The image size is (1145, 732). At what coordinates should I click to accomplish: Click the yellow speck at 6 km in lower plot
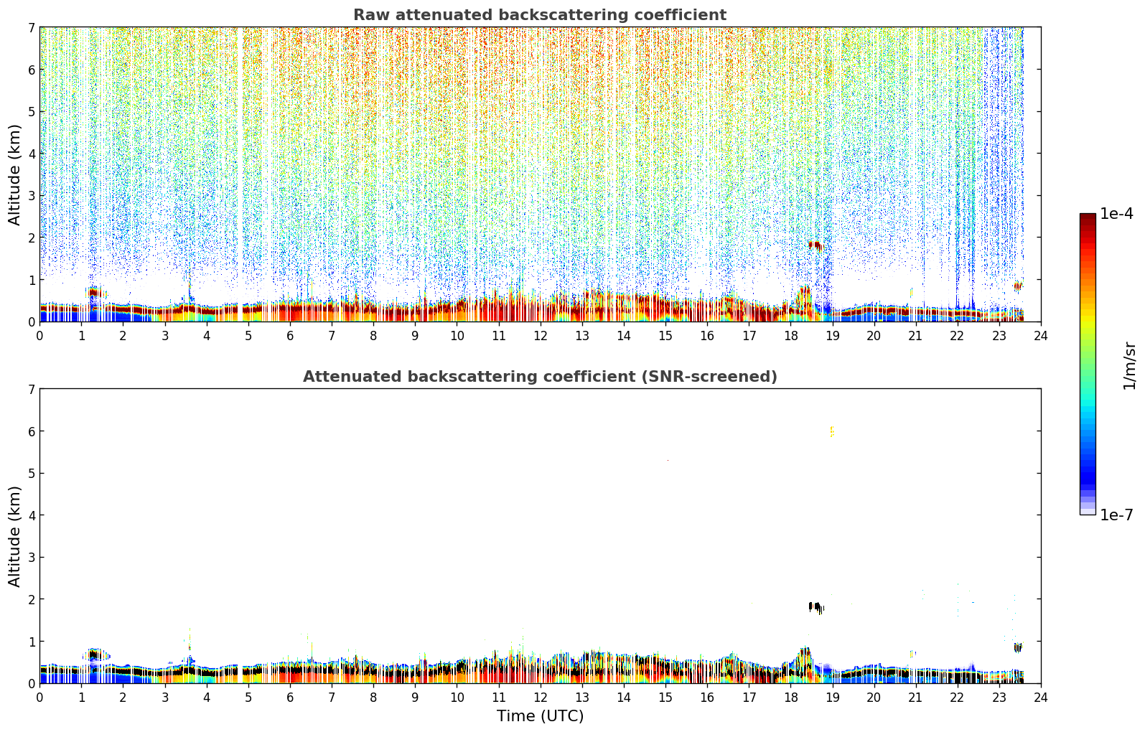[x=832, y=431]
